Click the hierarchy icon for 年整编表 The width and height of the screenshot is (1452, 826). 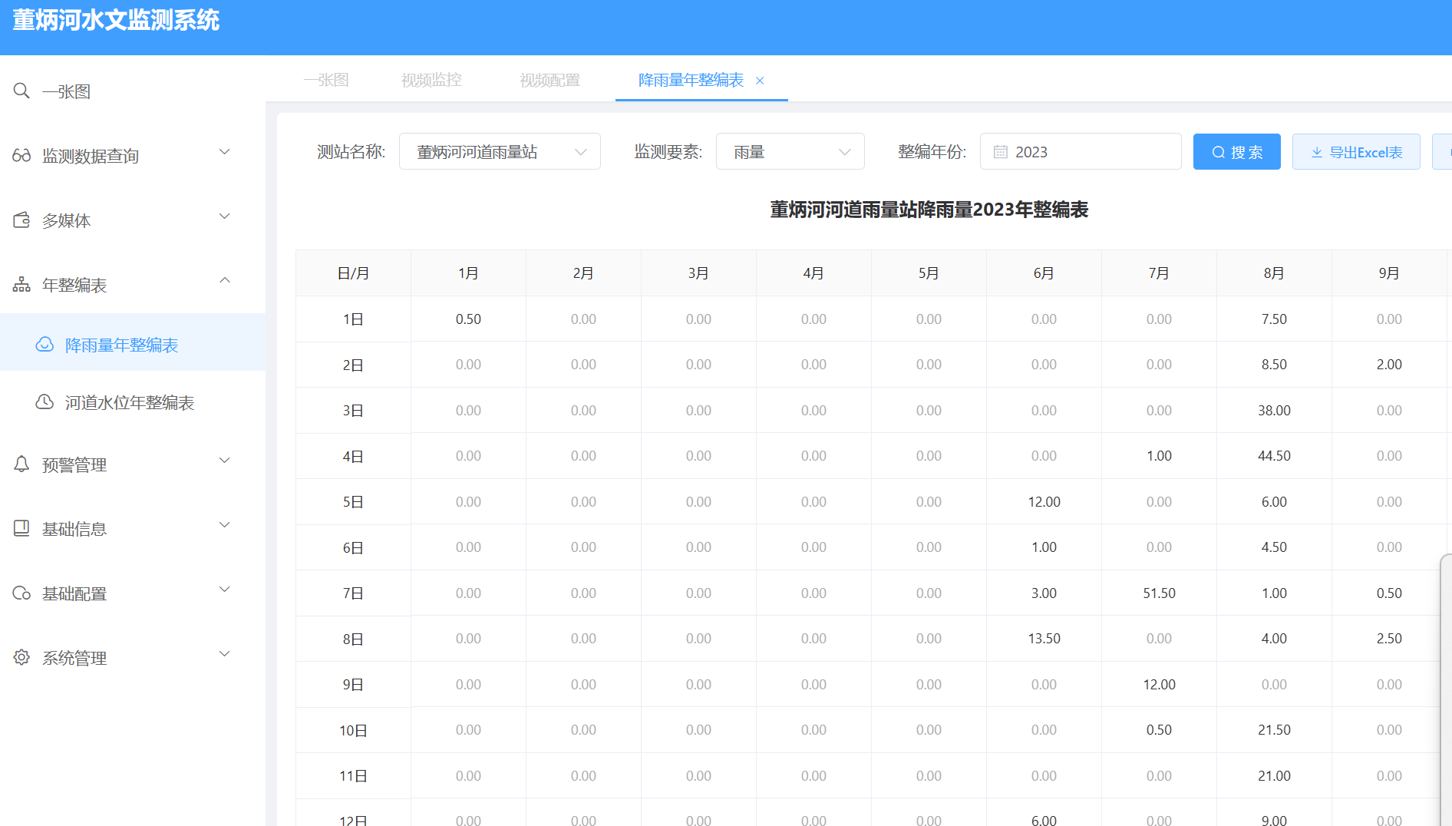21,284
